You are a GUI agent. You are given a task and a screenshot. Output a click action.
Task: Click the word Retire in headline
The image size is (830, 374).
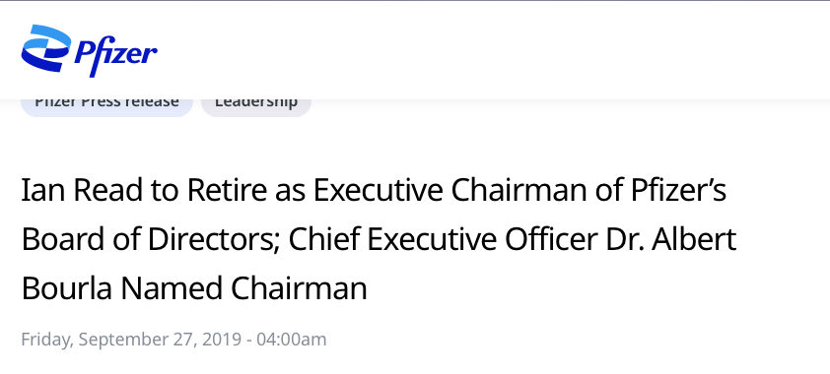click(227, 191)
